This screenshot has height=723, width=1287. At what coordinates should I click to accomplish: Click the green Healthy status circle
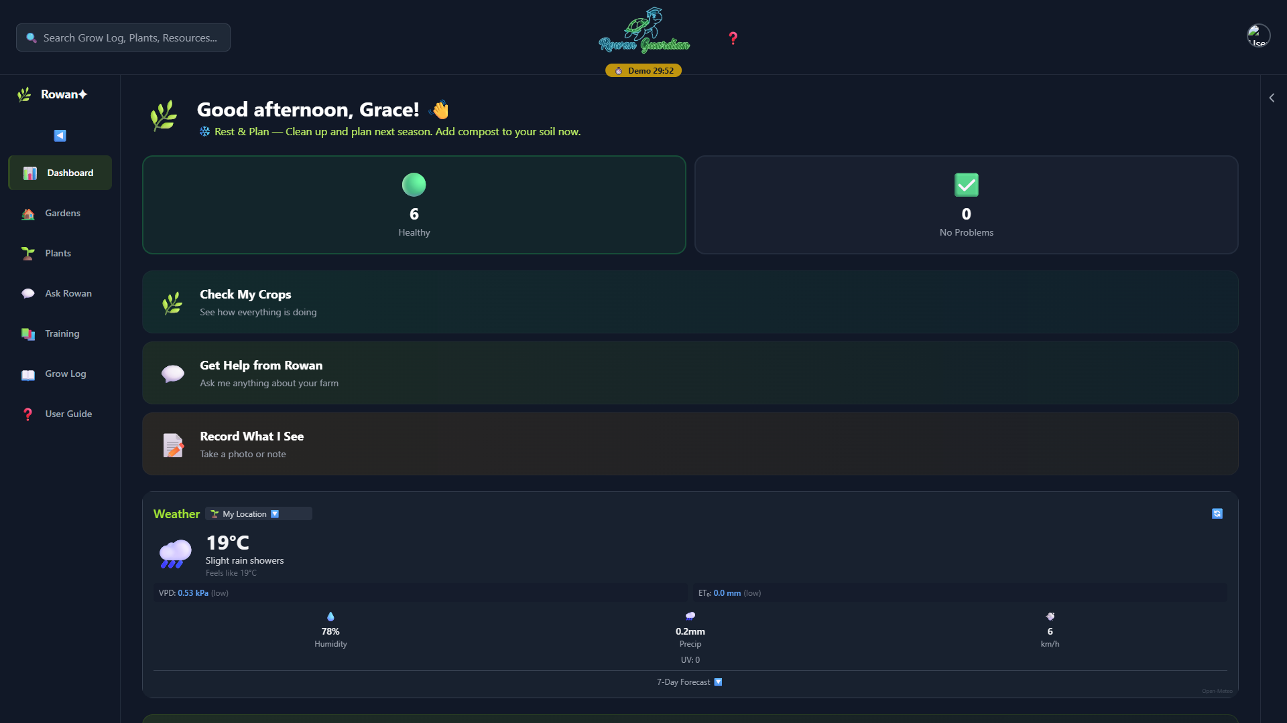point(414,185)
